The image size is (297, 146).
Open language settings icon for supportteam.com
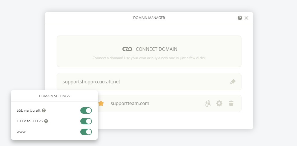click(x=208, y=104)
